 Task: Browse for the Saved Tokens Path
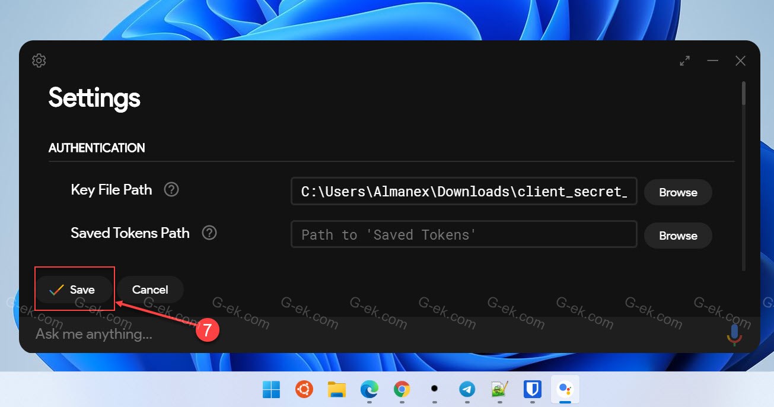tap(678, 236)
